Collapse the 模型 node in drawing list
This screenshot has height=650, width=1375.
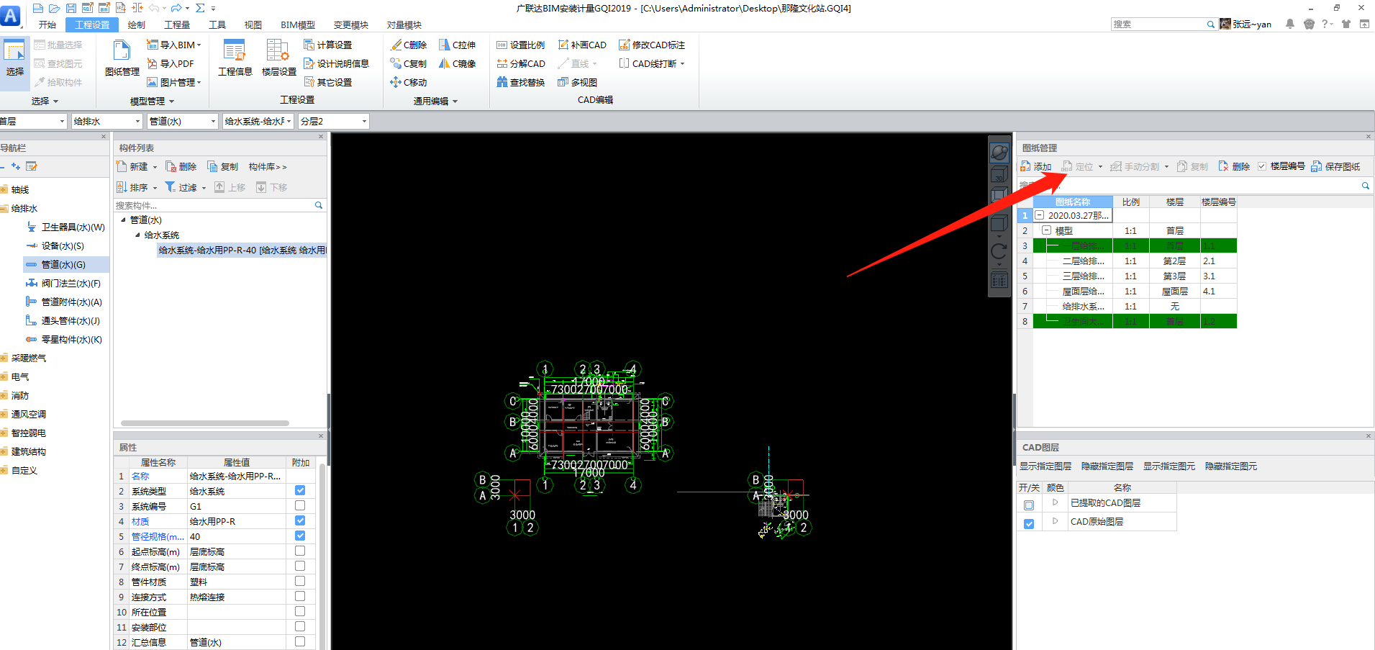pyautogui.click(x=1046, y=230)
